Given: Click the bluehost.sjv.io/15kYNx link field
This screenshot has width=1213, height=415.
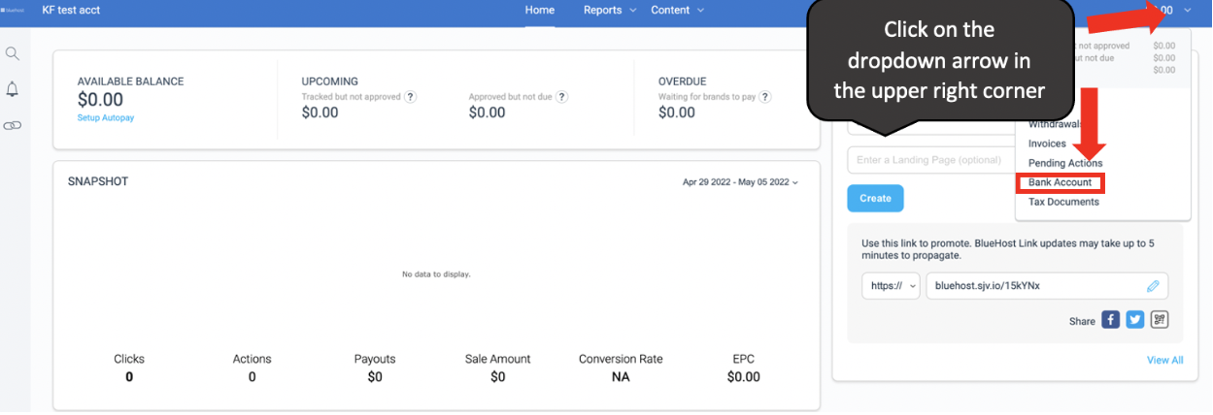Looking at the screenshot, I should click(1047, 286).
